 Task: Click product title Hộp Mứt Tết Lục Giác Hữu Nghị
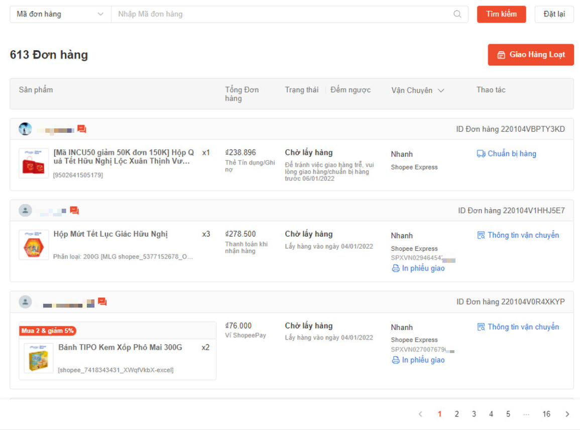110,234
